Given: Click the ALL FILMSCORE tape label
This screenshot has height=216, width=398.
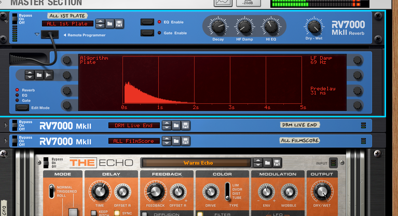Looking at the screenshot, I should pyautogui.click(x=300, y=140).
